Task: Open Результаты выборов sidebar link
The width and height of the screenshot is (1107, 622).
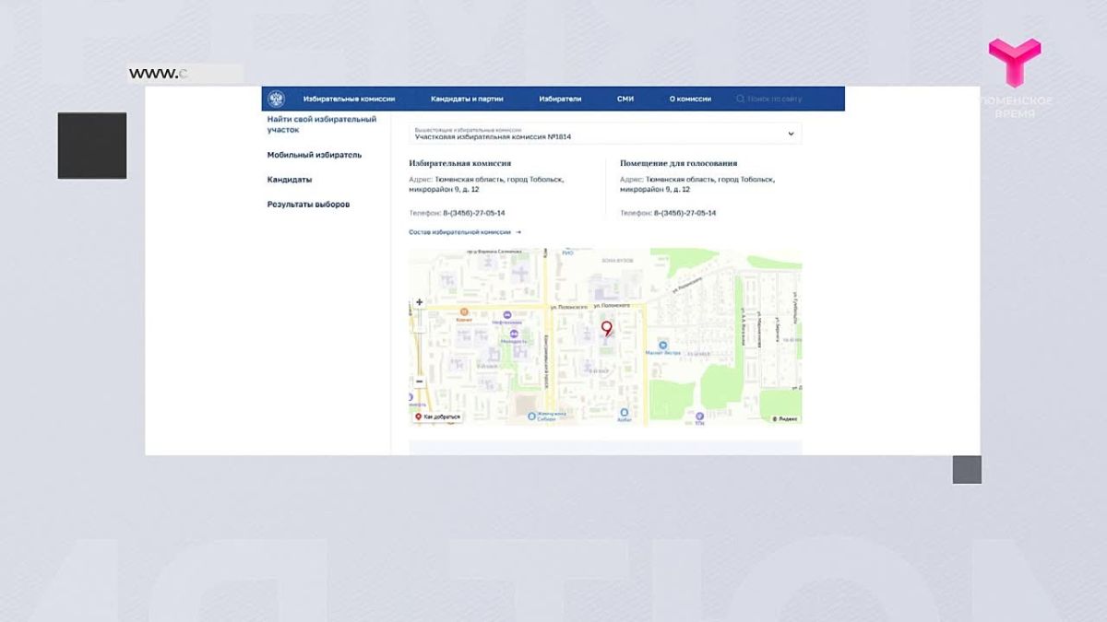Action: pyautogui.click(x=309, y=205)
